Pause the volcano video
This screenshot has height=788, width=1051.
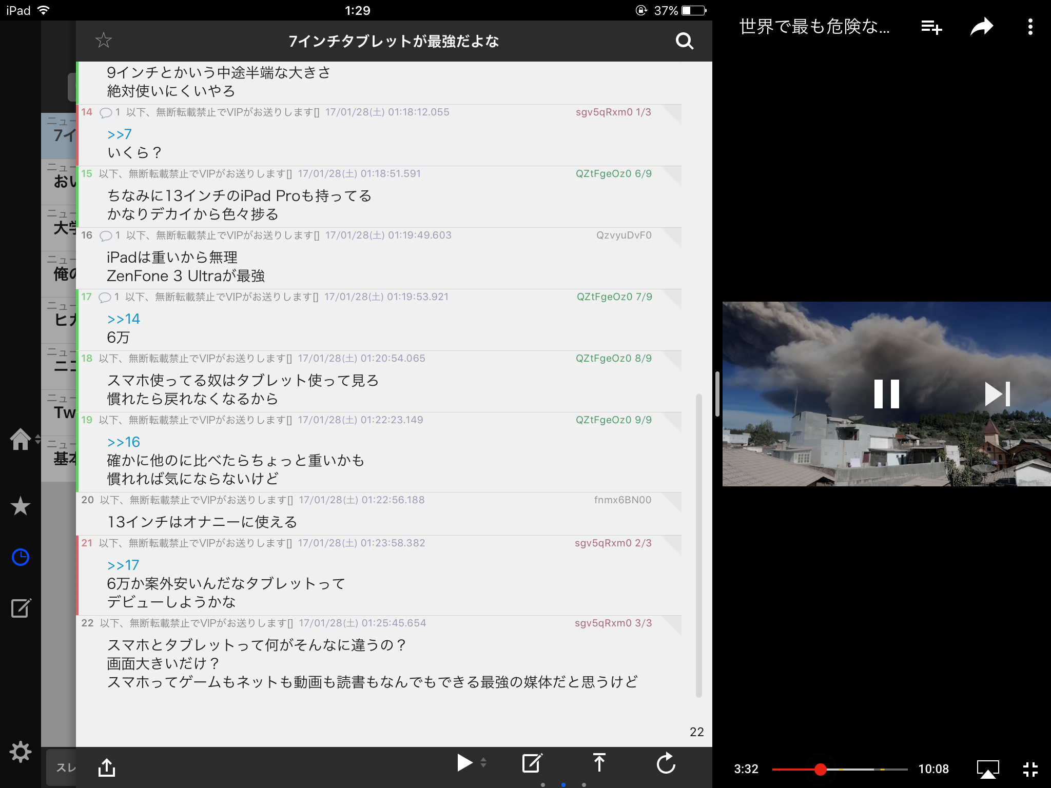[x=886, y=394]
